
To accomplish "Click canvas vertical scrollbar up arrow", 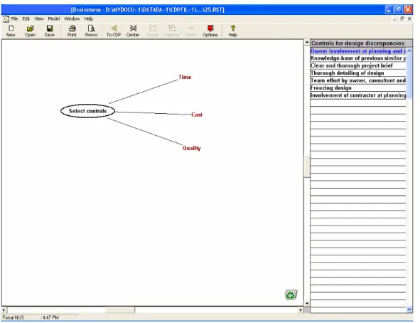I will click(307, 43).
